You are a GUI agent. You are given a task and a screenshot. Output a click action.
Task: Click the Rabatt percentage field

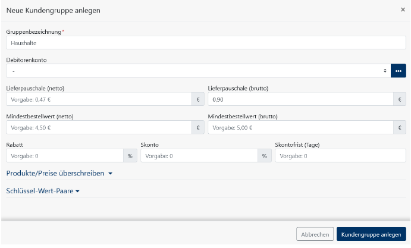pyautogui.click(x=65, y=156)
